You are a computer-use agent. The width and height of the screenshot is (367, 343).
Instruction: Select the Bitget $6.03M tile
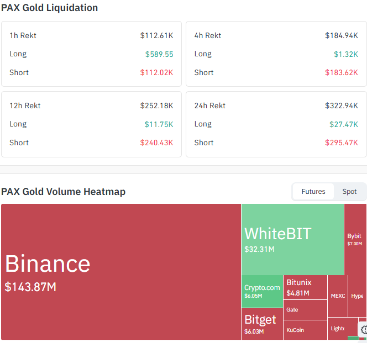click(262, 324)
